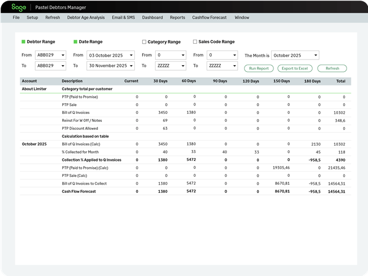This screenshot has height=276, width=368.
Task: Expand The Month is October 2025 dropdown
Action: [x=295, y=55]
